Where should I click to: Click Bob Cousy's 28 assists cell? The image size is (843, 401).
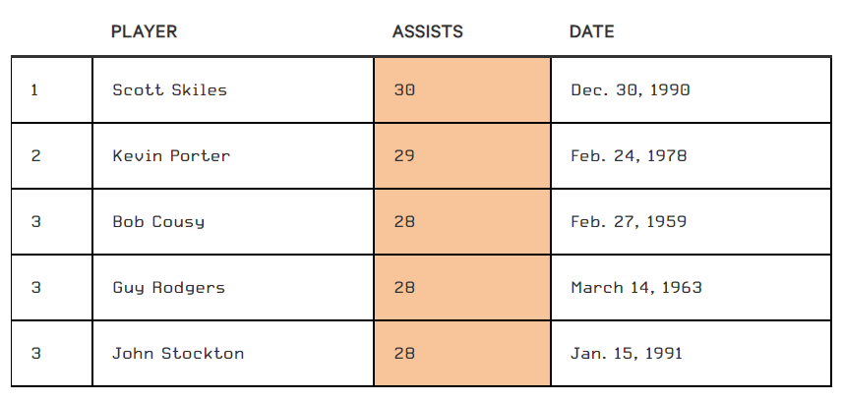click(461, 222)
